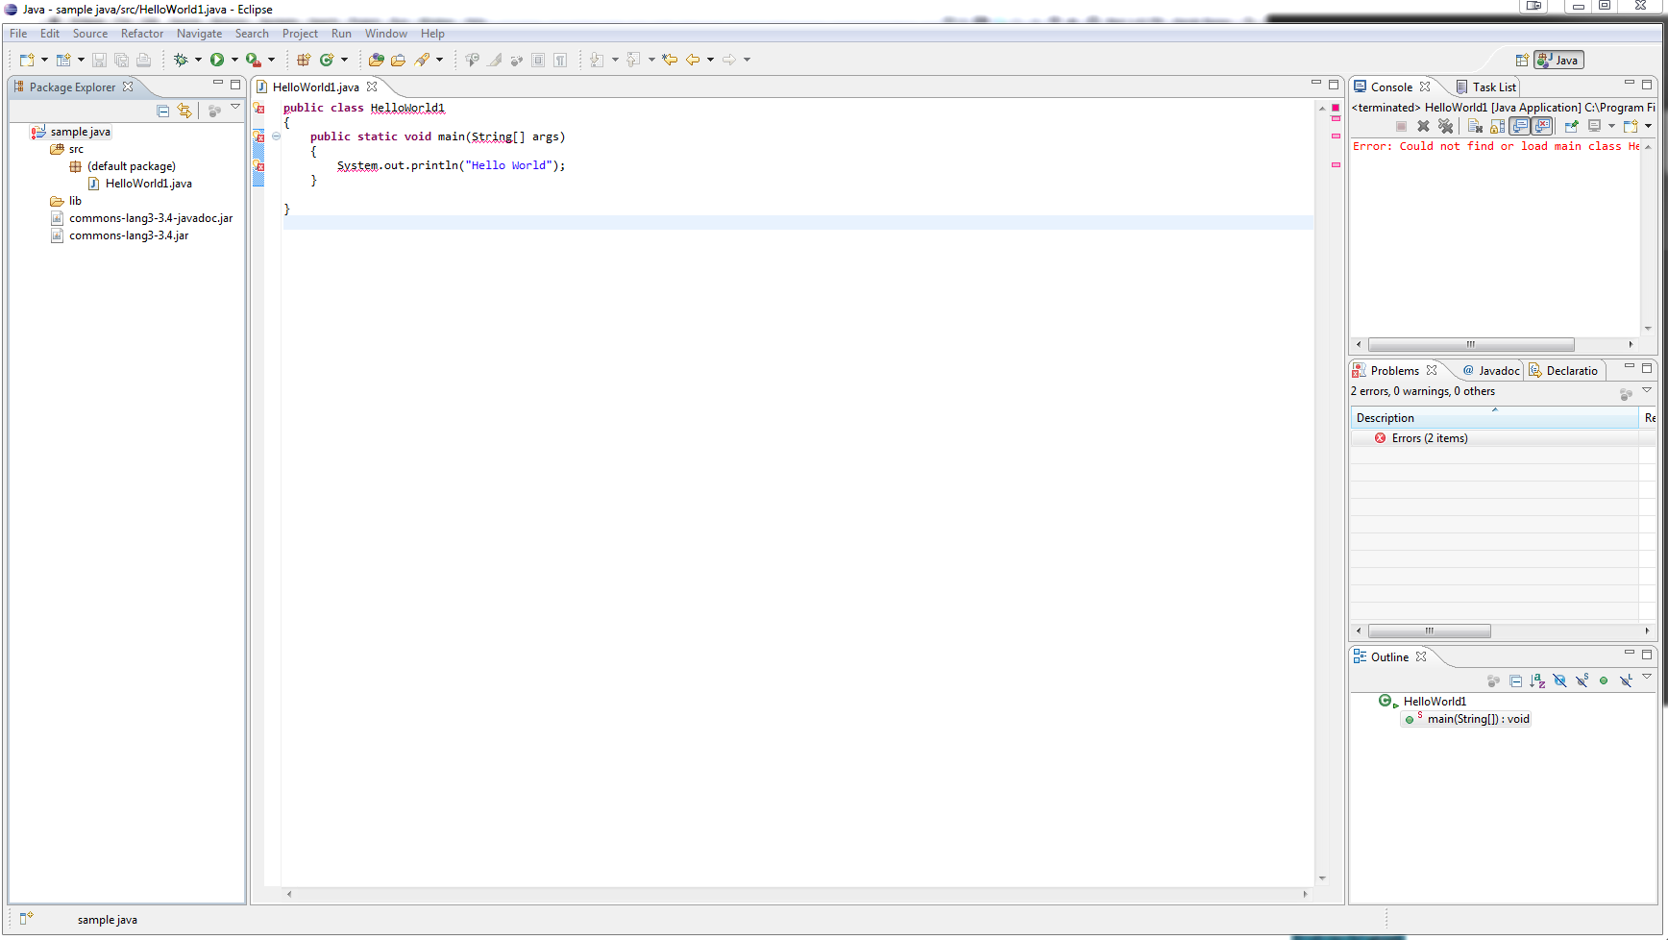Select commons-lang3-3.4.jar in Package Explorer
The width and height of the screenshot is (1668, 940).
(x=129, y=235)
